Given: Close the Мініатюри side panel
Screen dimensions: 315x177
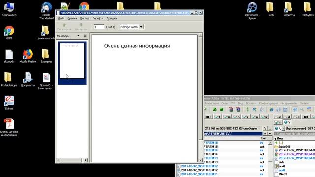Looking at the screenshot, I should [85, 36].
